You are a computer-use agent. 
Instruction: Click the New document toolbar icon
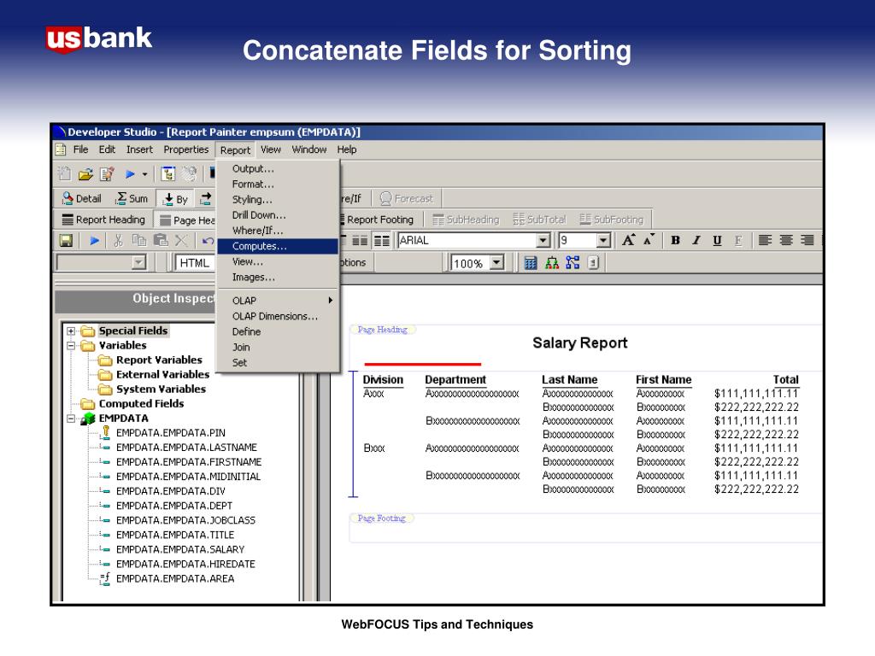[65, 174]
